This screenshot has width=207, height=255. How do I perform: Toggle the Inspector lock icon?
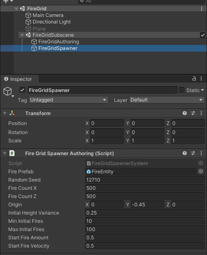coord(194,78)
